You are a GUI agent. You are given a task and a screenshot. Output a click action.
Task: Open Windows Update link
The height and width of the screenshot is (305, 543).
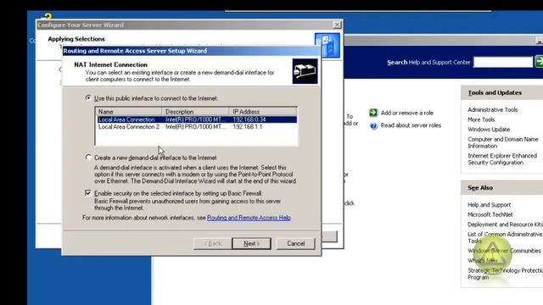(489, 130)
